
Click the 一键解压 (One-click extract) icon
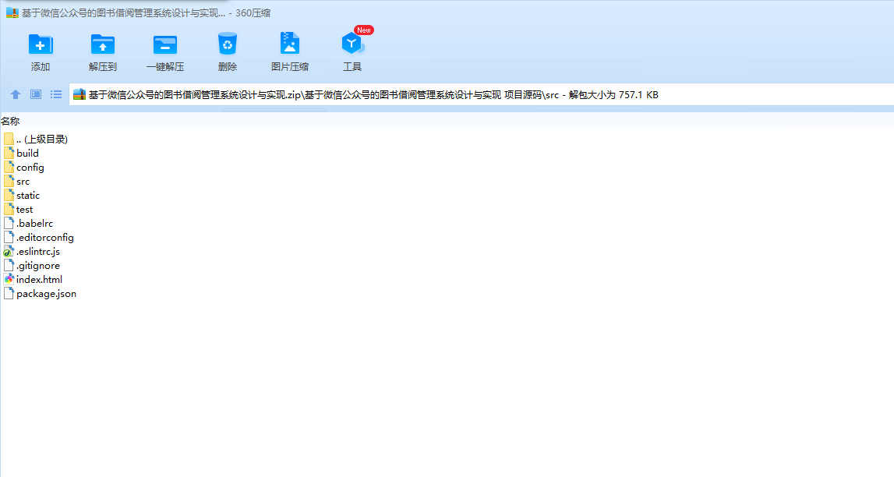pos(164,44)
